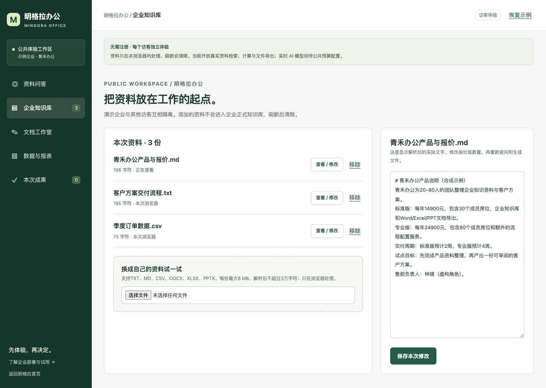546x388 pixels.
Task: Click 明格拉办公 in the breadcrumb
Action: [116, 16]
